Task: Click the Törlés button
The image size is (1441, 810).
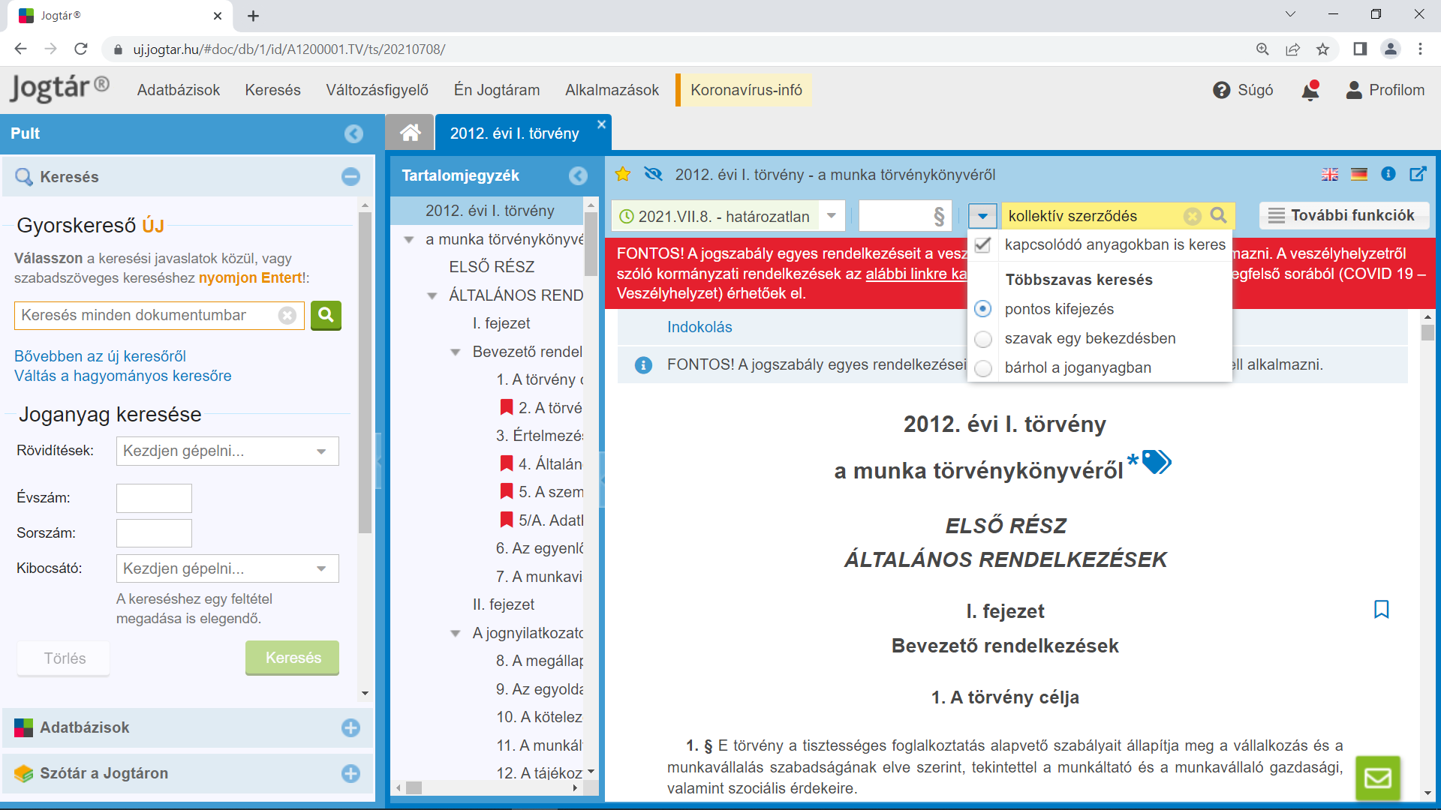Action: pyautogui.click(x=64, y=658)
